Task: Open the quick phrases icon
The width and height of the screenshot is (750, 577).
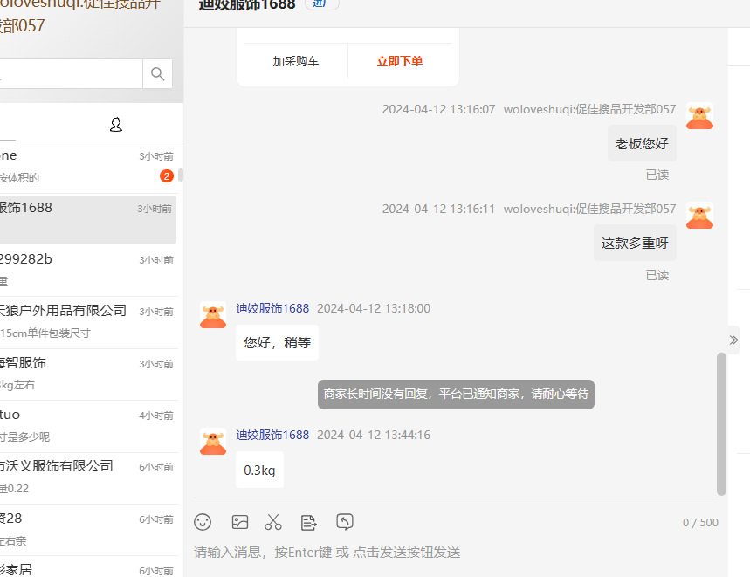Action: click(308, 522)
